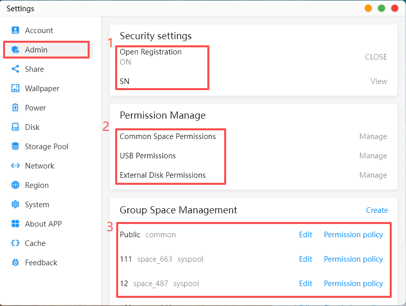This screenshot has height=306, width=406.
Task: Click the Share icon in sidebar
Action: click(15, 69)
